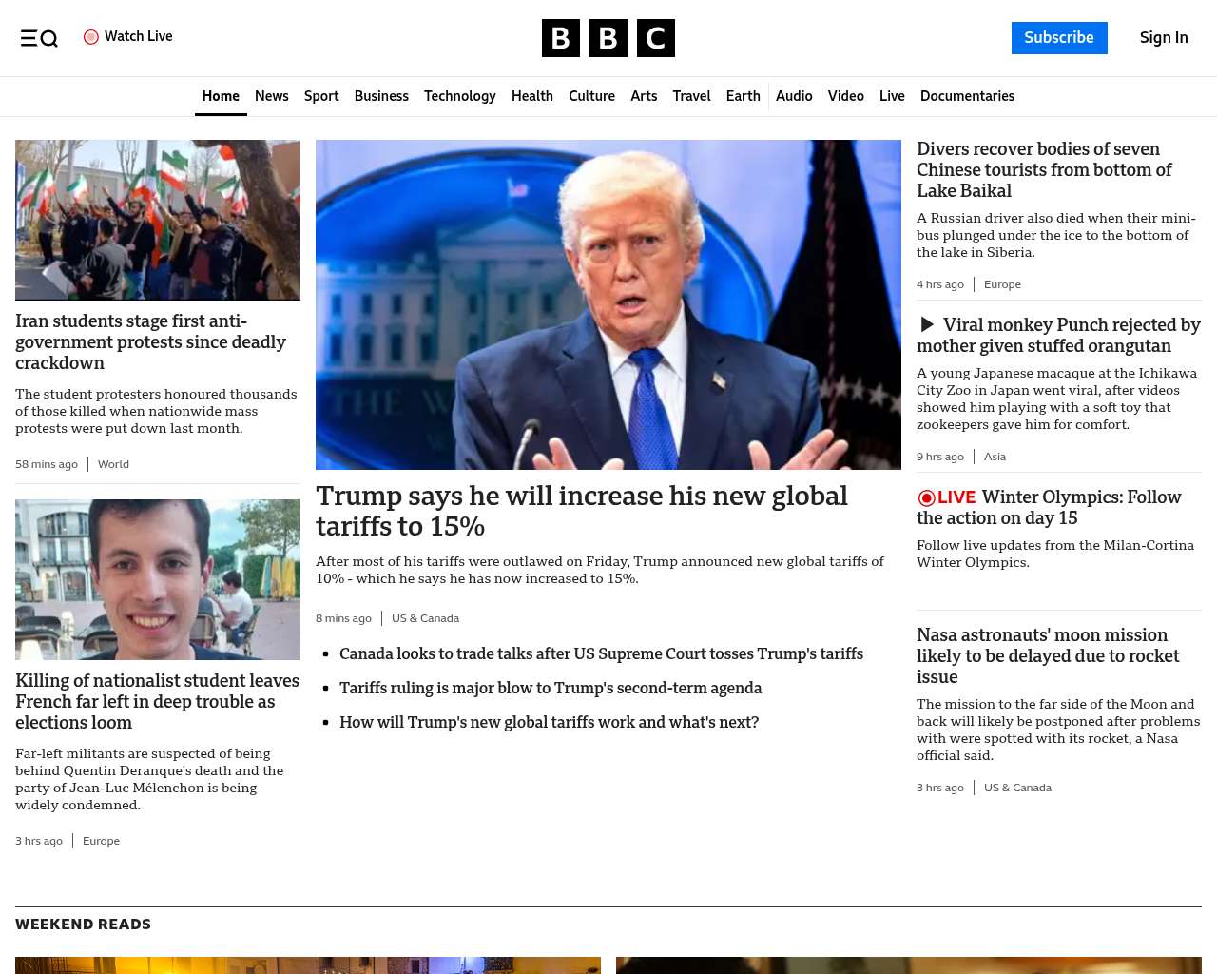Click the Sign In link
Screen dimensions: 1217x974
pyautogui.click(x=1163, y=38)
